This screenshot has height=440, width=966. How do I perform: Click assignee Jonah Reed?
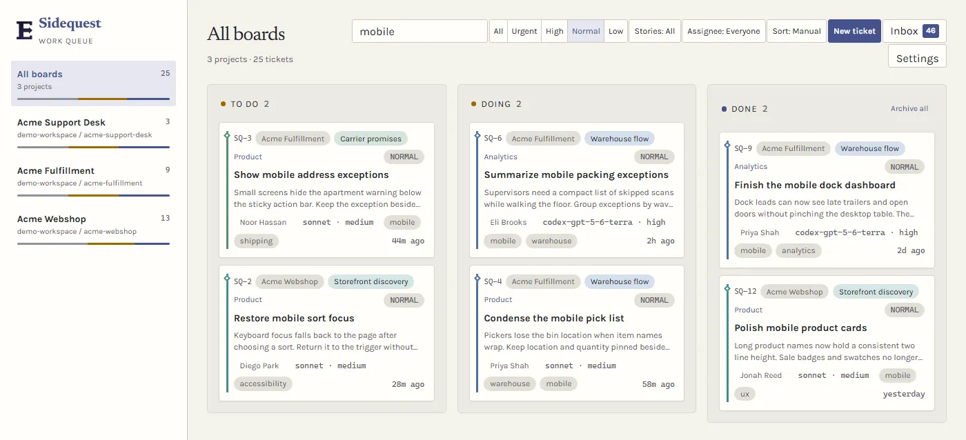point(761,375)
